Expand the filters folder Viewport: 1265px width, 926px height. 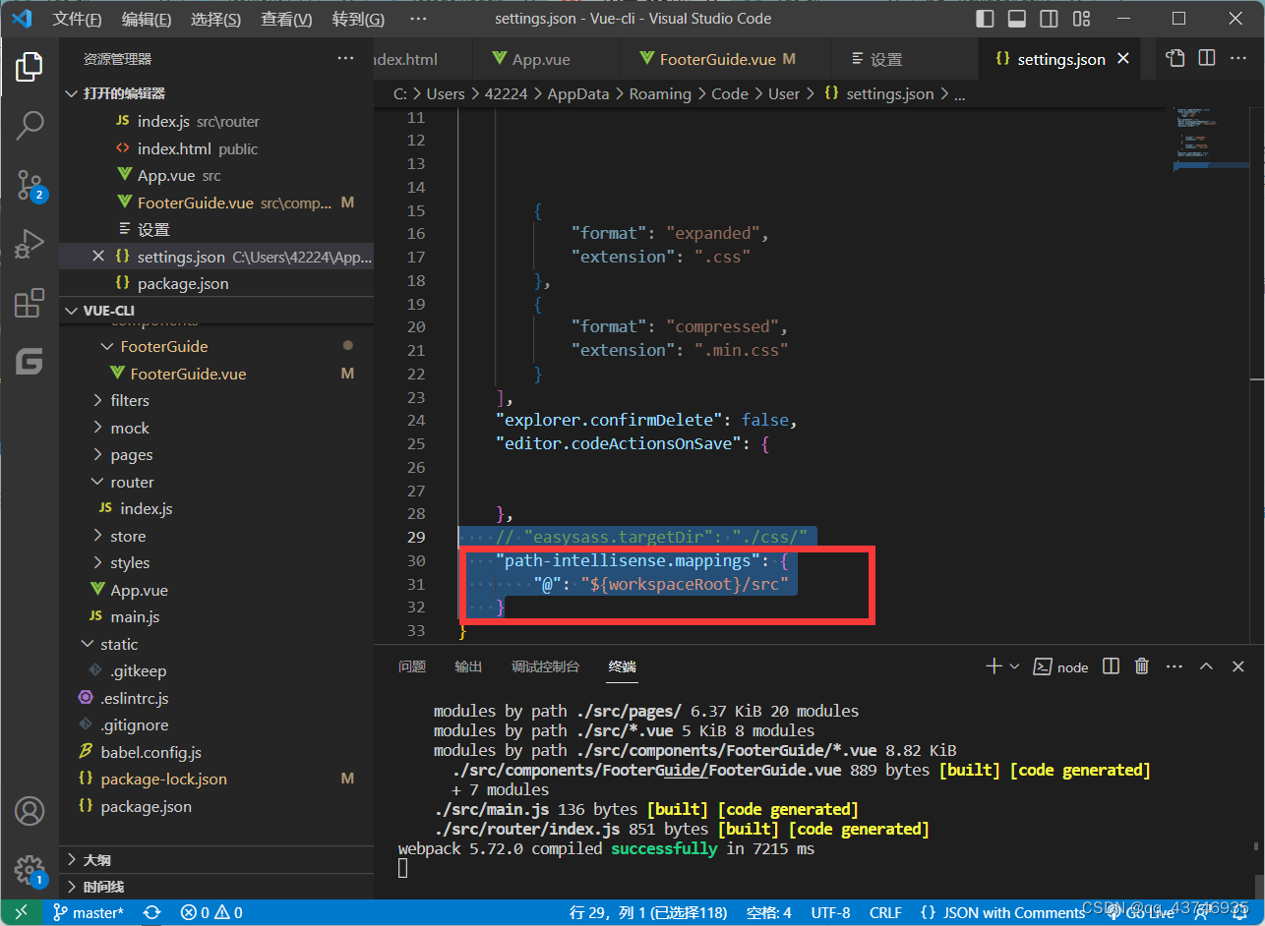(x=97, y=401)
